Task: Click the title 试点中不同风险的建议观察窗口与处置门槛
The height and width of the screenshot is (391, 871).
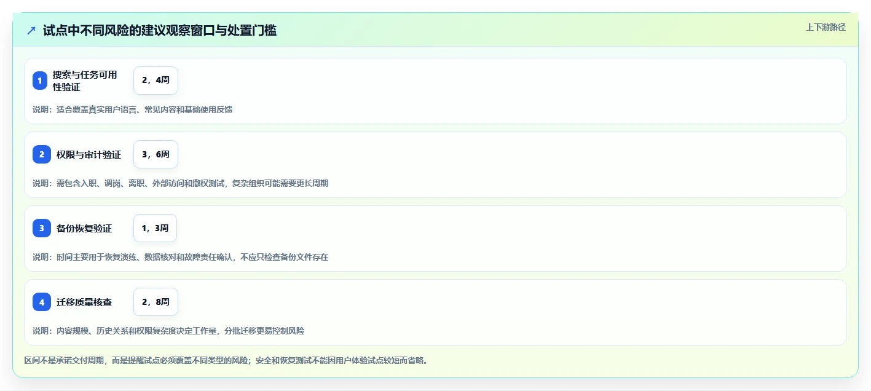Action: (160, 30)
